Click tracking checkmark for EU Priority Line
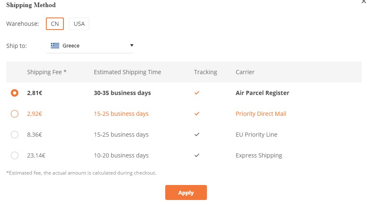 pos(197,135)
